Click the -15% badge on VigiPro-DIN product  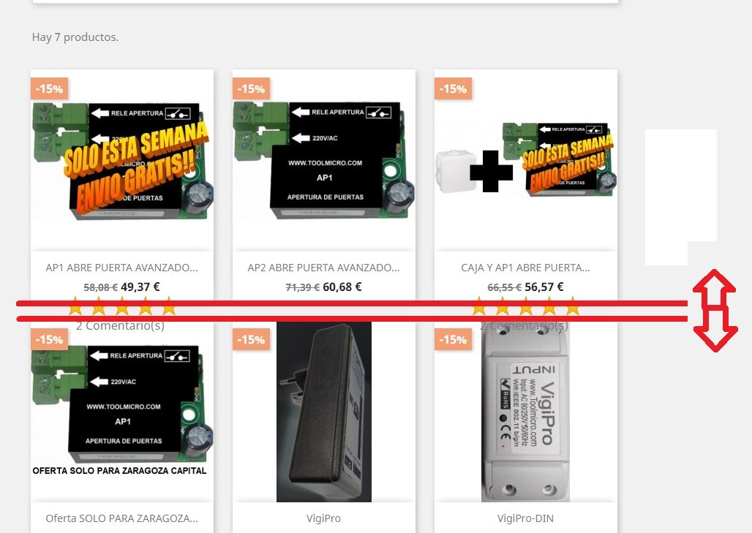454,339
